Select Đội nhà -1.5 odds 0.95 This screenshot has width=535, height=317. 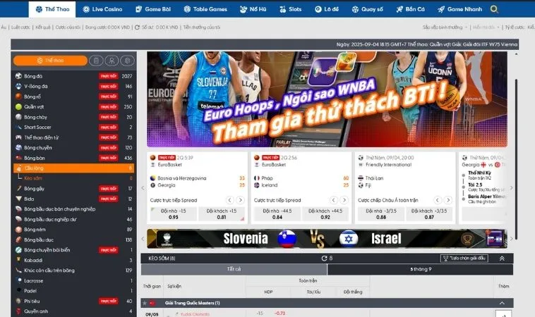coord(174,213)
